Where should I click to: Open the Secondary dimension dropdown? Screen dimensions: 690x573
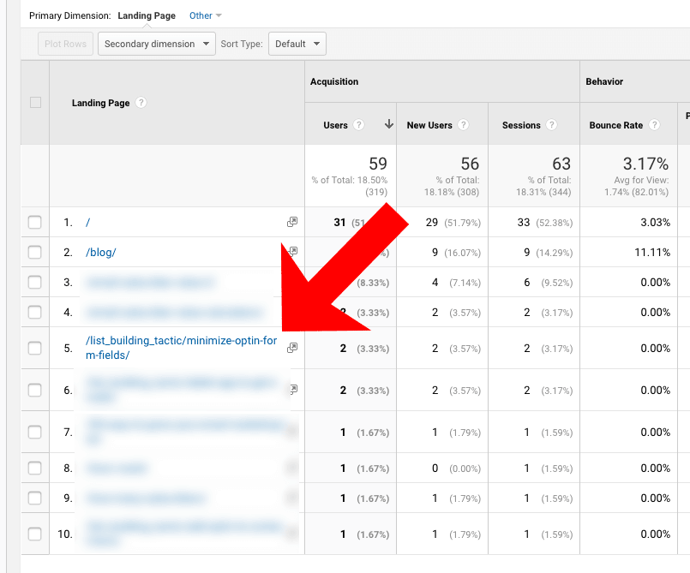pyautogui.click(x=157, y=44)
